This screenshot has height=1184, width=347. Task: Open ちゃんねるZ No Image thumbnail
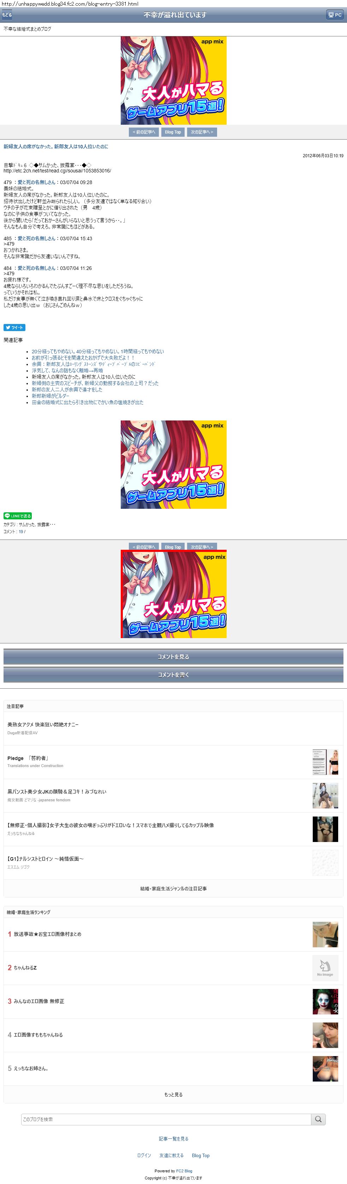[x=325, y=967]
